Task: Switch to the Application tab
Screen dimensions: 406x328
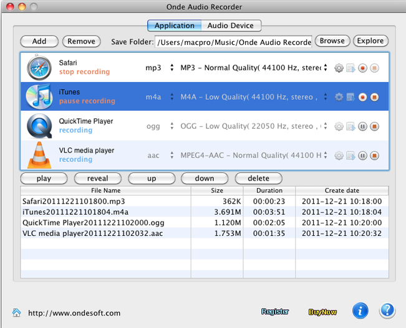Action: point(174,26)
